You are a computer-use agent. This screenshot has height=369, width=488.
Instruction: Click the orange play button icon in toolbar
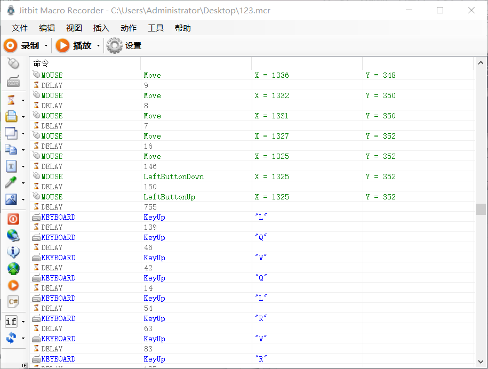click(x=62, y=46)
